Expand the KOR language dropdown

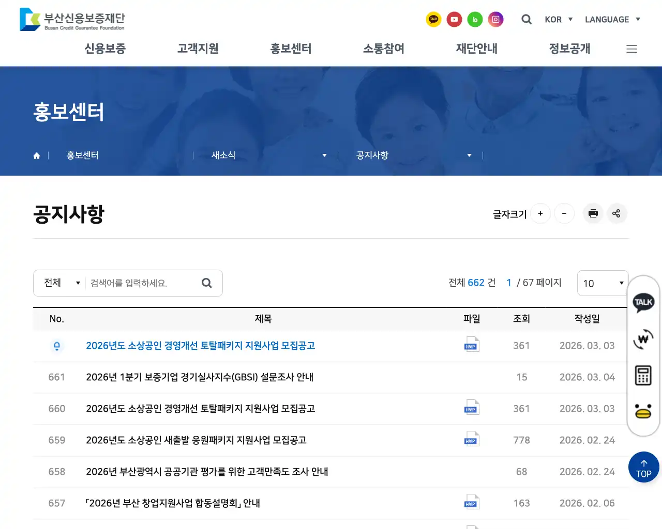pos(559,20)
